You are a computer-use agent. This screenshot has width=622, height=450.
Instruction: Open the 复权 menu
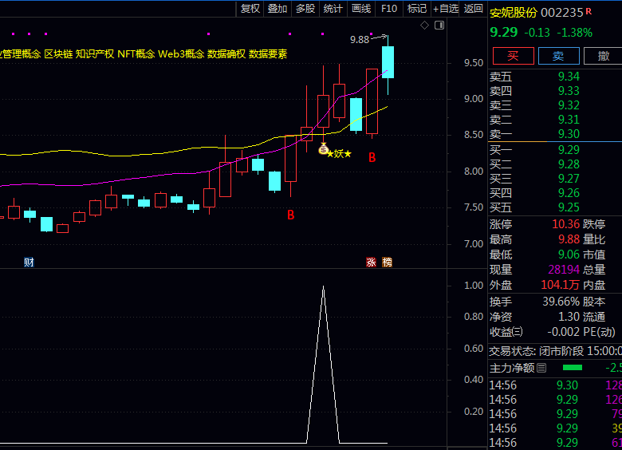tap(250, 9)
